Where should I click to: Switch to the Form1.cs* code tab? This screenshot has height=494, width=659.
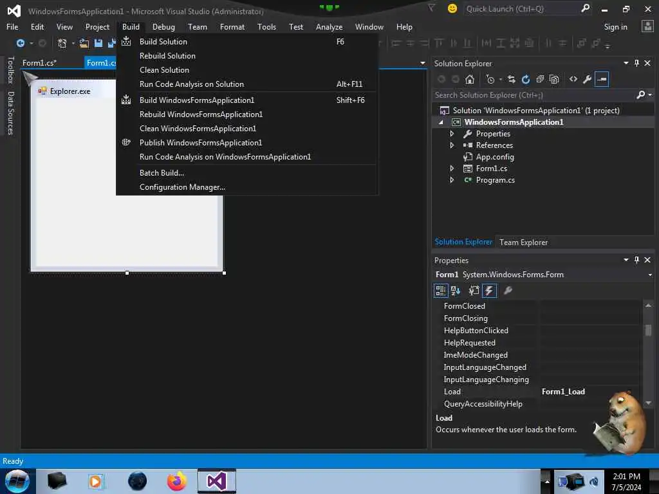39,63
